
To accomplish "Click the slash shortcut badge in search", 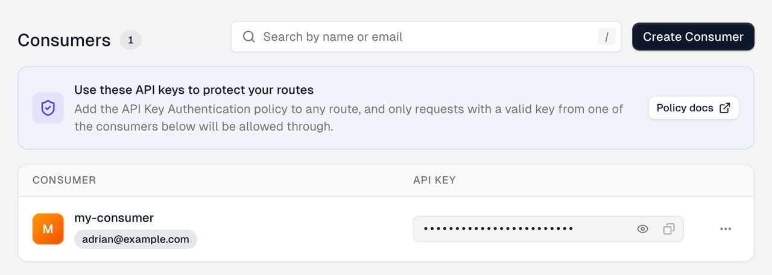I will pyautogui.click(x=607, y=37).
